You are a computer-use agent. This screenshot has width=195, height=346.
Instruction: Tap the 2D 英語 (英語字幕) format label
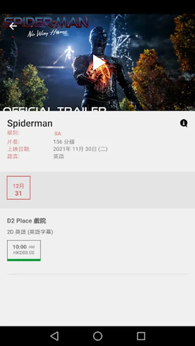click(30, 232)
